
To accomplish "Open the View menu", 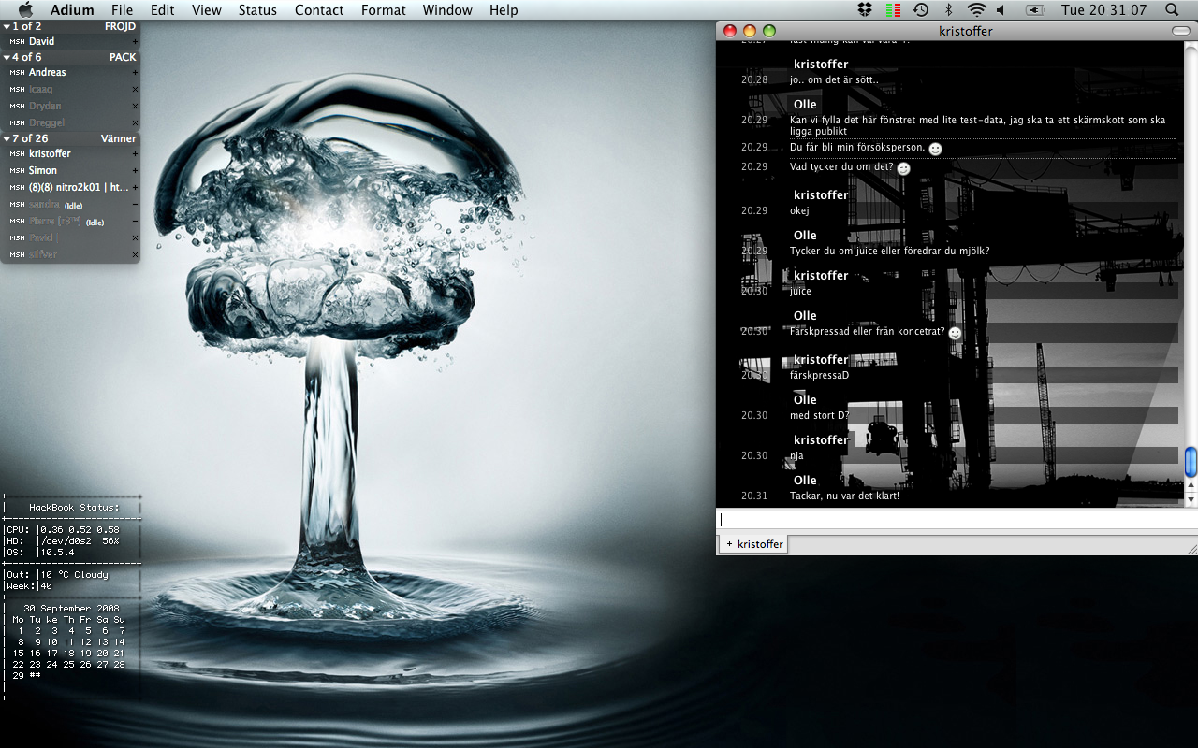I will click(x=207, y=10).
